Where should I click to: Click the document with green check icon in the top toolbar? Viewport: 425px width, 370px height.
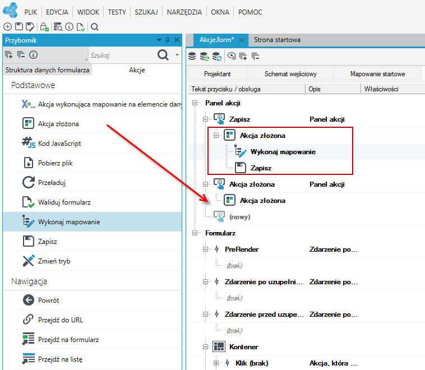pos(81,27)
